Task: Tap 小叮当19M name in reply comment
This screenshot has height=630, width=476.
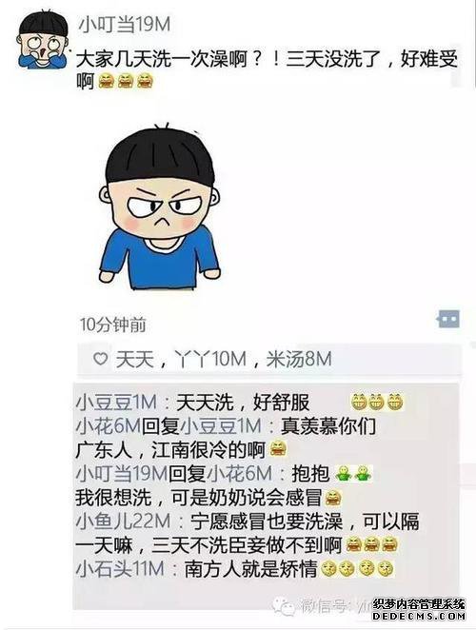Action: point(122,474)
